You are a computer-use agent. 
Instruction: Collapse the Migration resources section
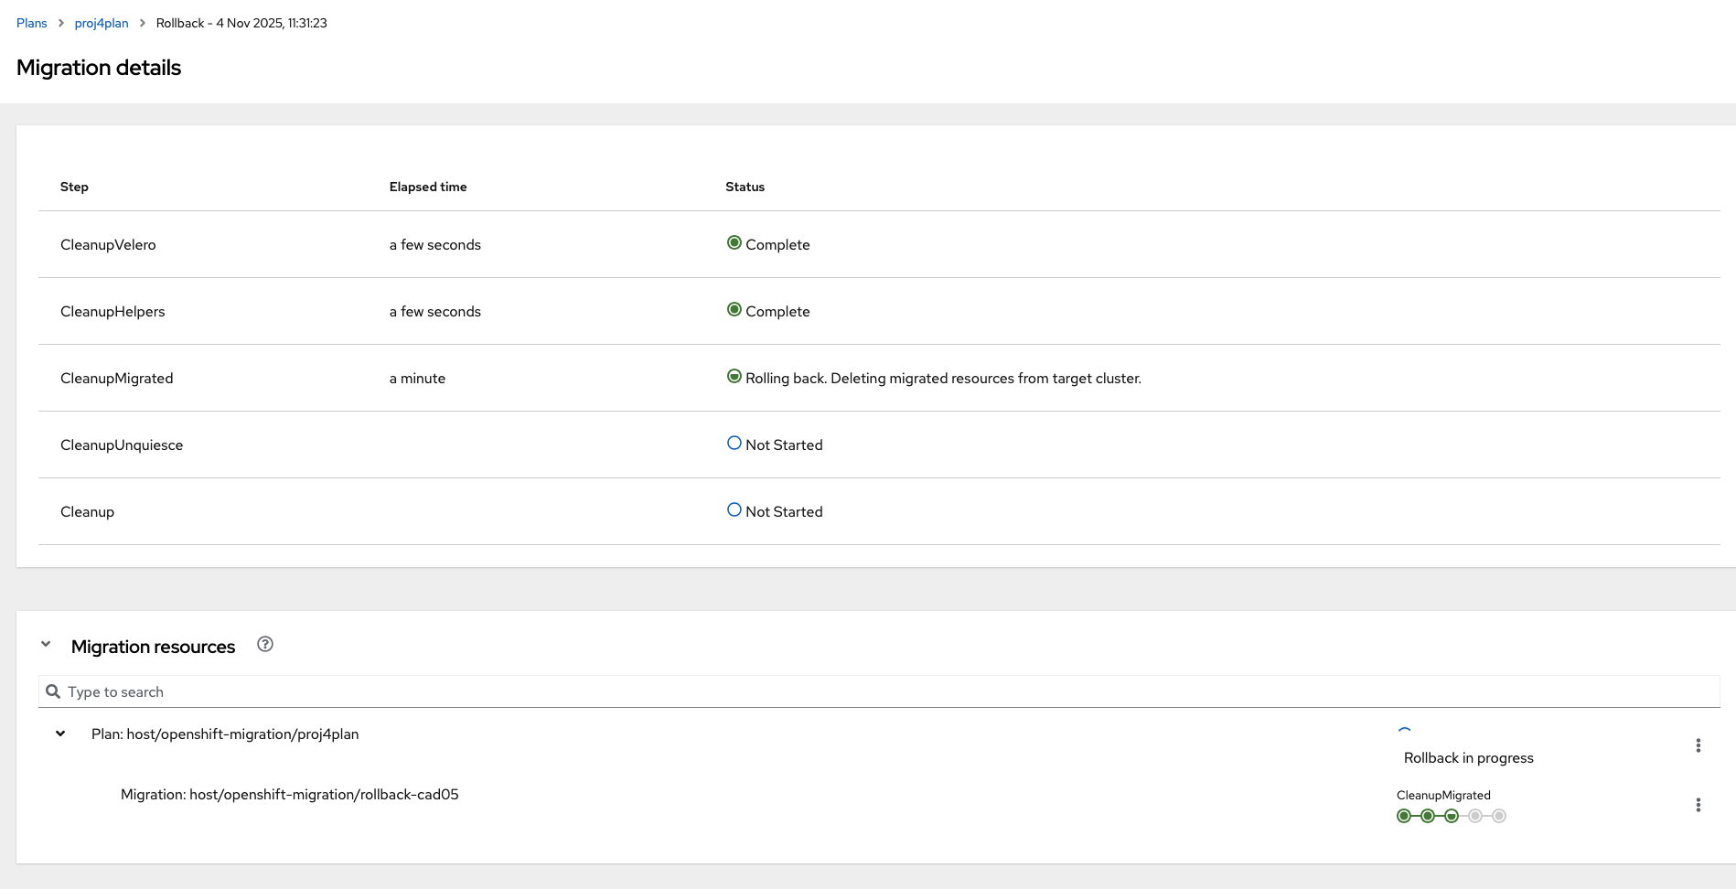(x=46, y=645)
